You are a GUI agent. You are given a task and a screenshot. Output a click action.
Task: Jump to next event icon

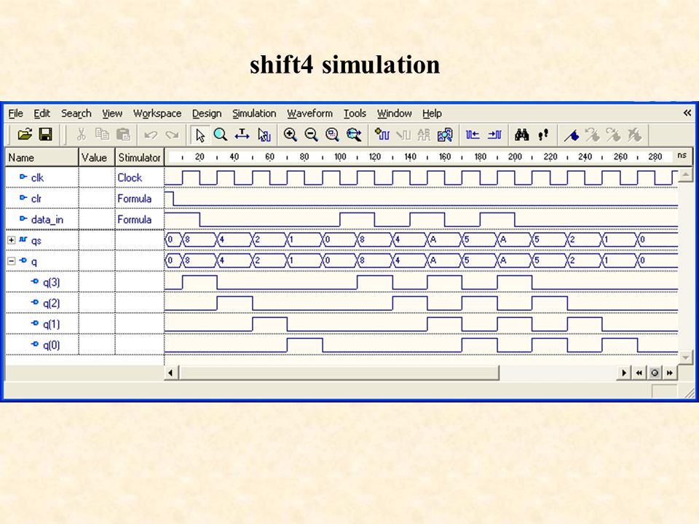coord(494,135)
